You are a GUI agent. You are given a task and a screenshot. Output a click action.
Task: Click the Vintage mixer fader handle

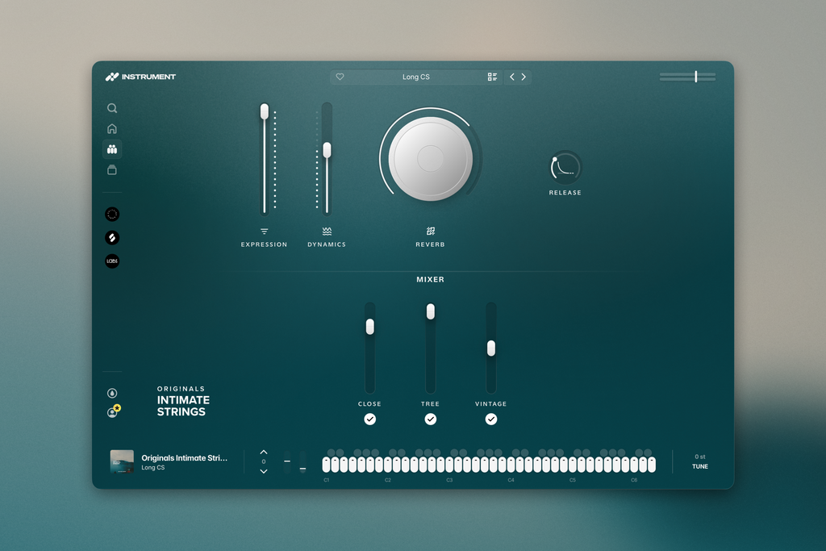(x=491, y=349)
